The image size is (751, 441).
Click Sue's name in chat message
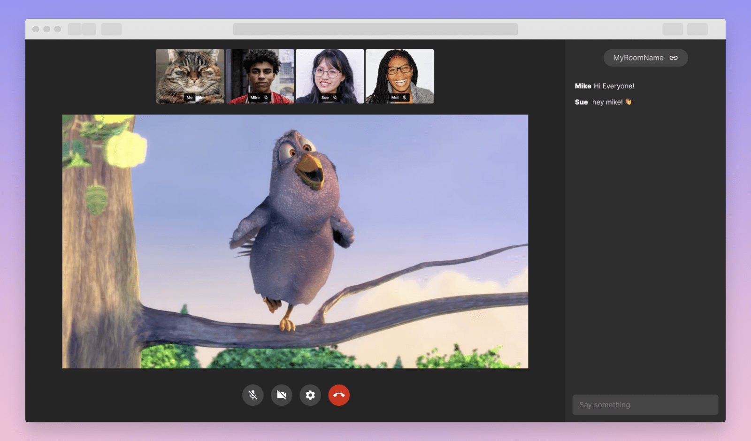tap(581, 102)
